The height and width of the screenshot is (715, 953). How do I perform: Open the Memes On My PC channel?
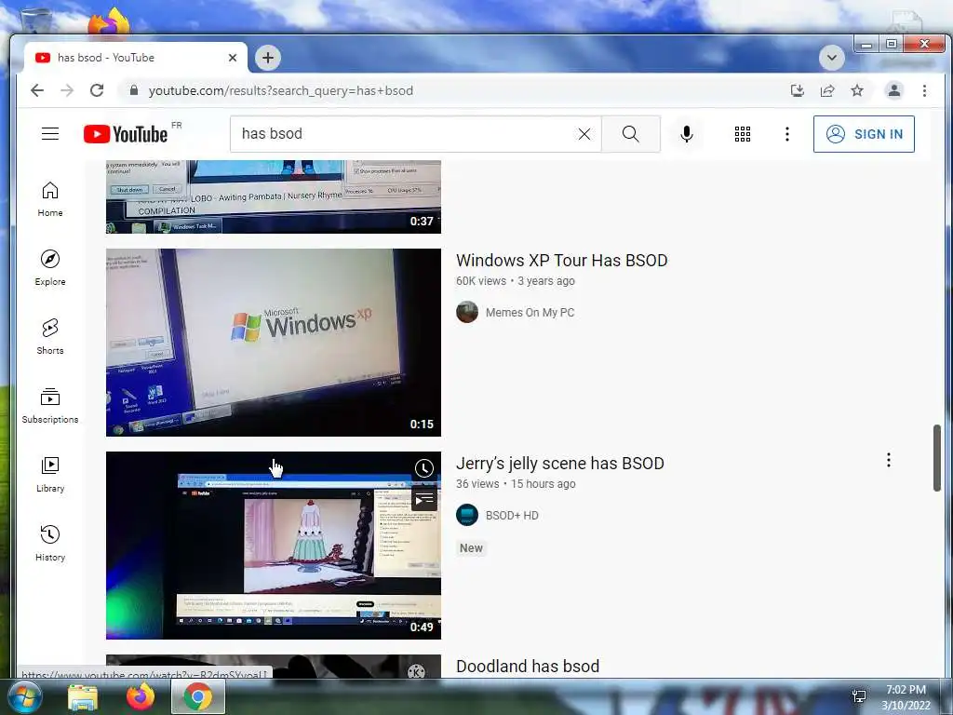coord(530,313)
